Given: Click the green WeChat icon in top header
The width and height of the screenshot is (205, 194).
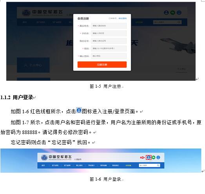Looking at the screenshot, I should [173, 13].
